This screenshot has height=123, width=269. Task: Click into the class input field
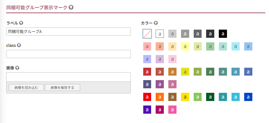[69, 54]
